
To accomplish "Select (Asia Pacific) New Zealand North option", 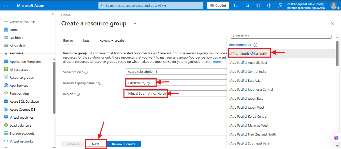I will [x=281, y=134].
